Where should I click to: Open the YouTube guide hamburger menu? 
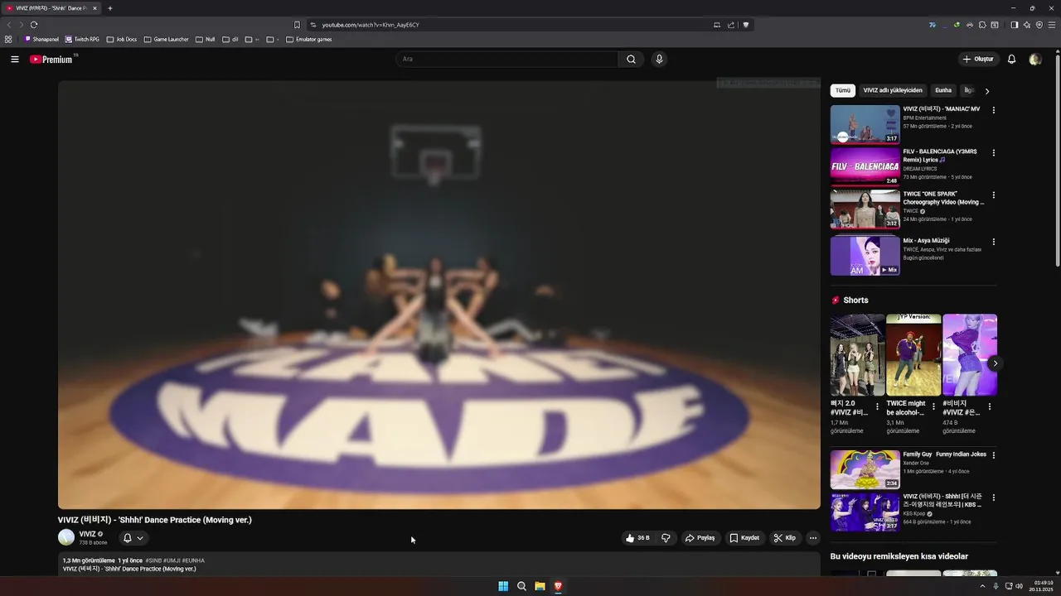pos(15,59)
